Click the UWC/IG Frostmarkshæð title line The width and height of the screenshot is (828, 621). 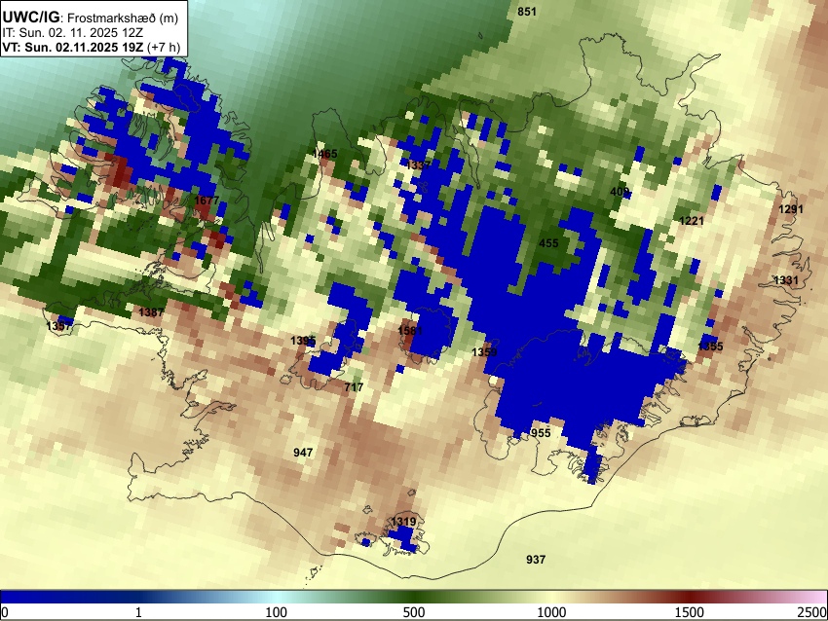coord(91,18)
